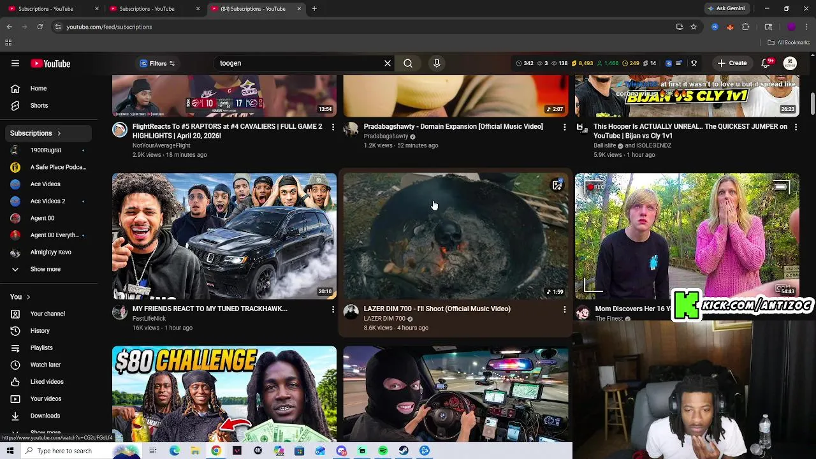Open the Chrome extensions puzzle icon
The image size is (816, 459).
[746, 27]
